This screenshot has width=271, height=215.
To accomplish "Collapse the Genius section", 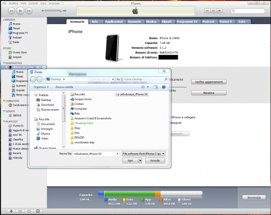I will (x=4, y=111).
